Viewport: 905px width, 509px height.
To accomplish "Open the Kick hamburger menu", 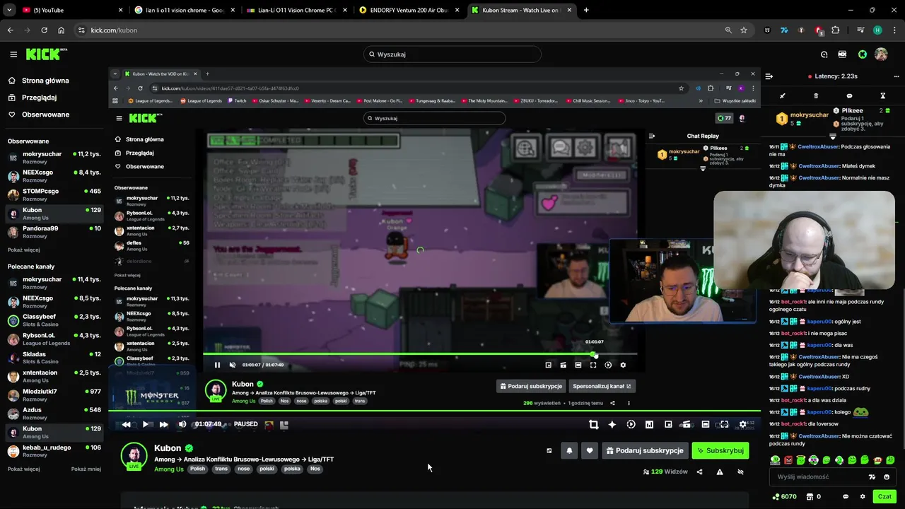I will [x=13, y=54].
